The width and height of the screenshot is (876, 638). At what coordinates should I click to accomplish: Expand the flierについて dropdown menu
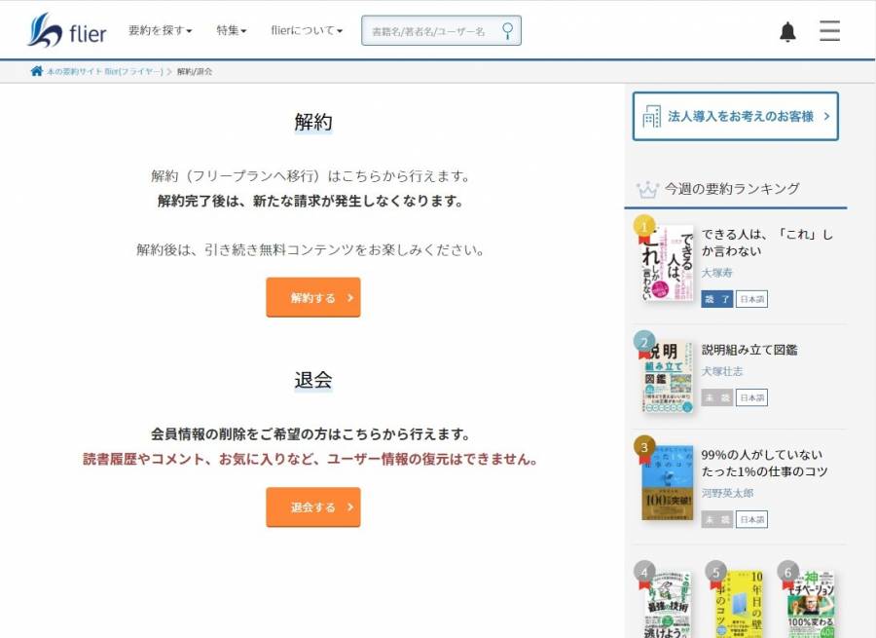pyautogui.click(x=307, y=30)
